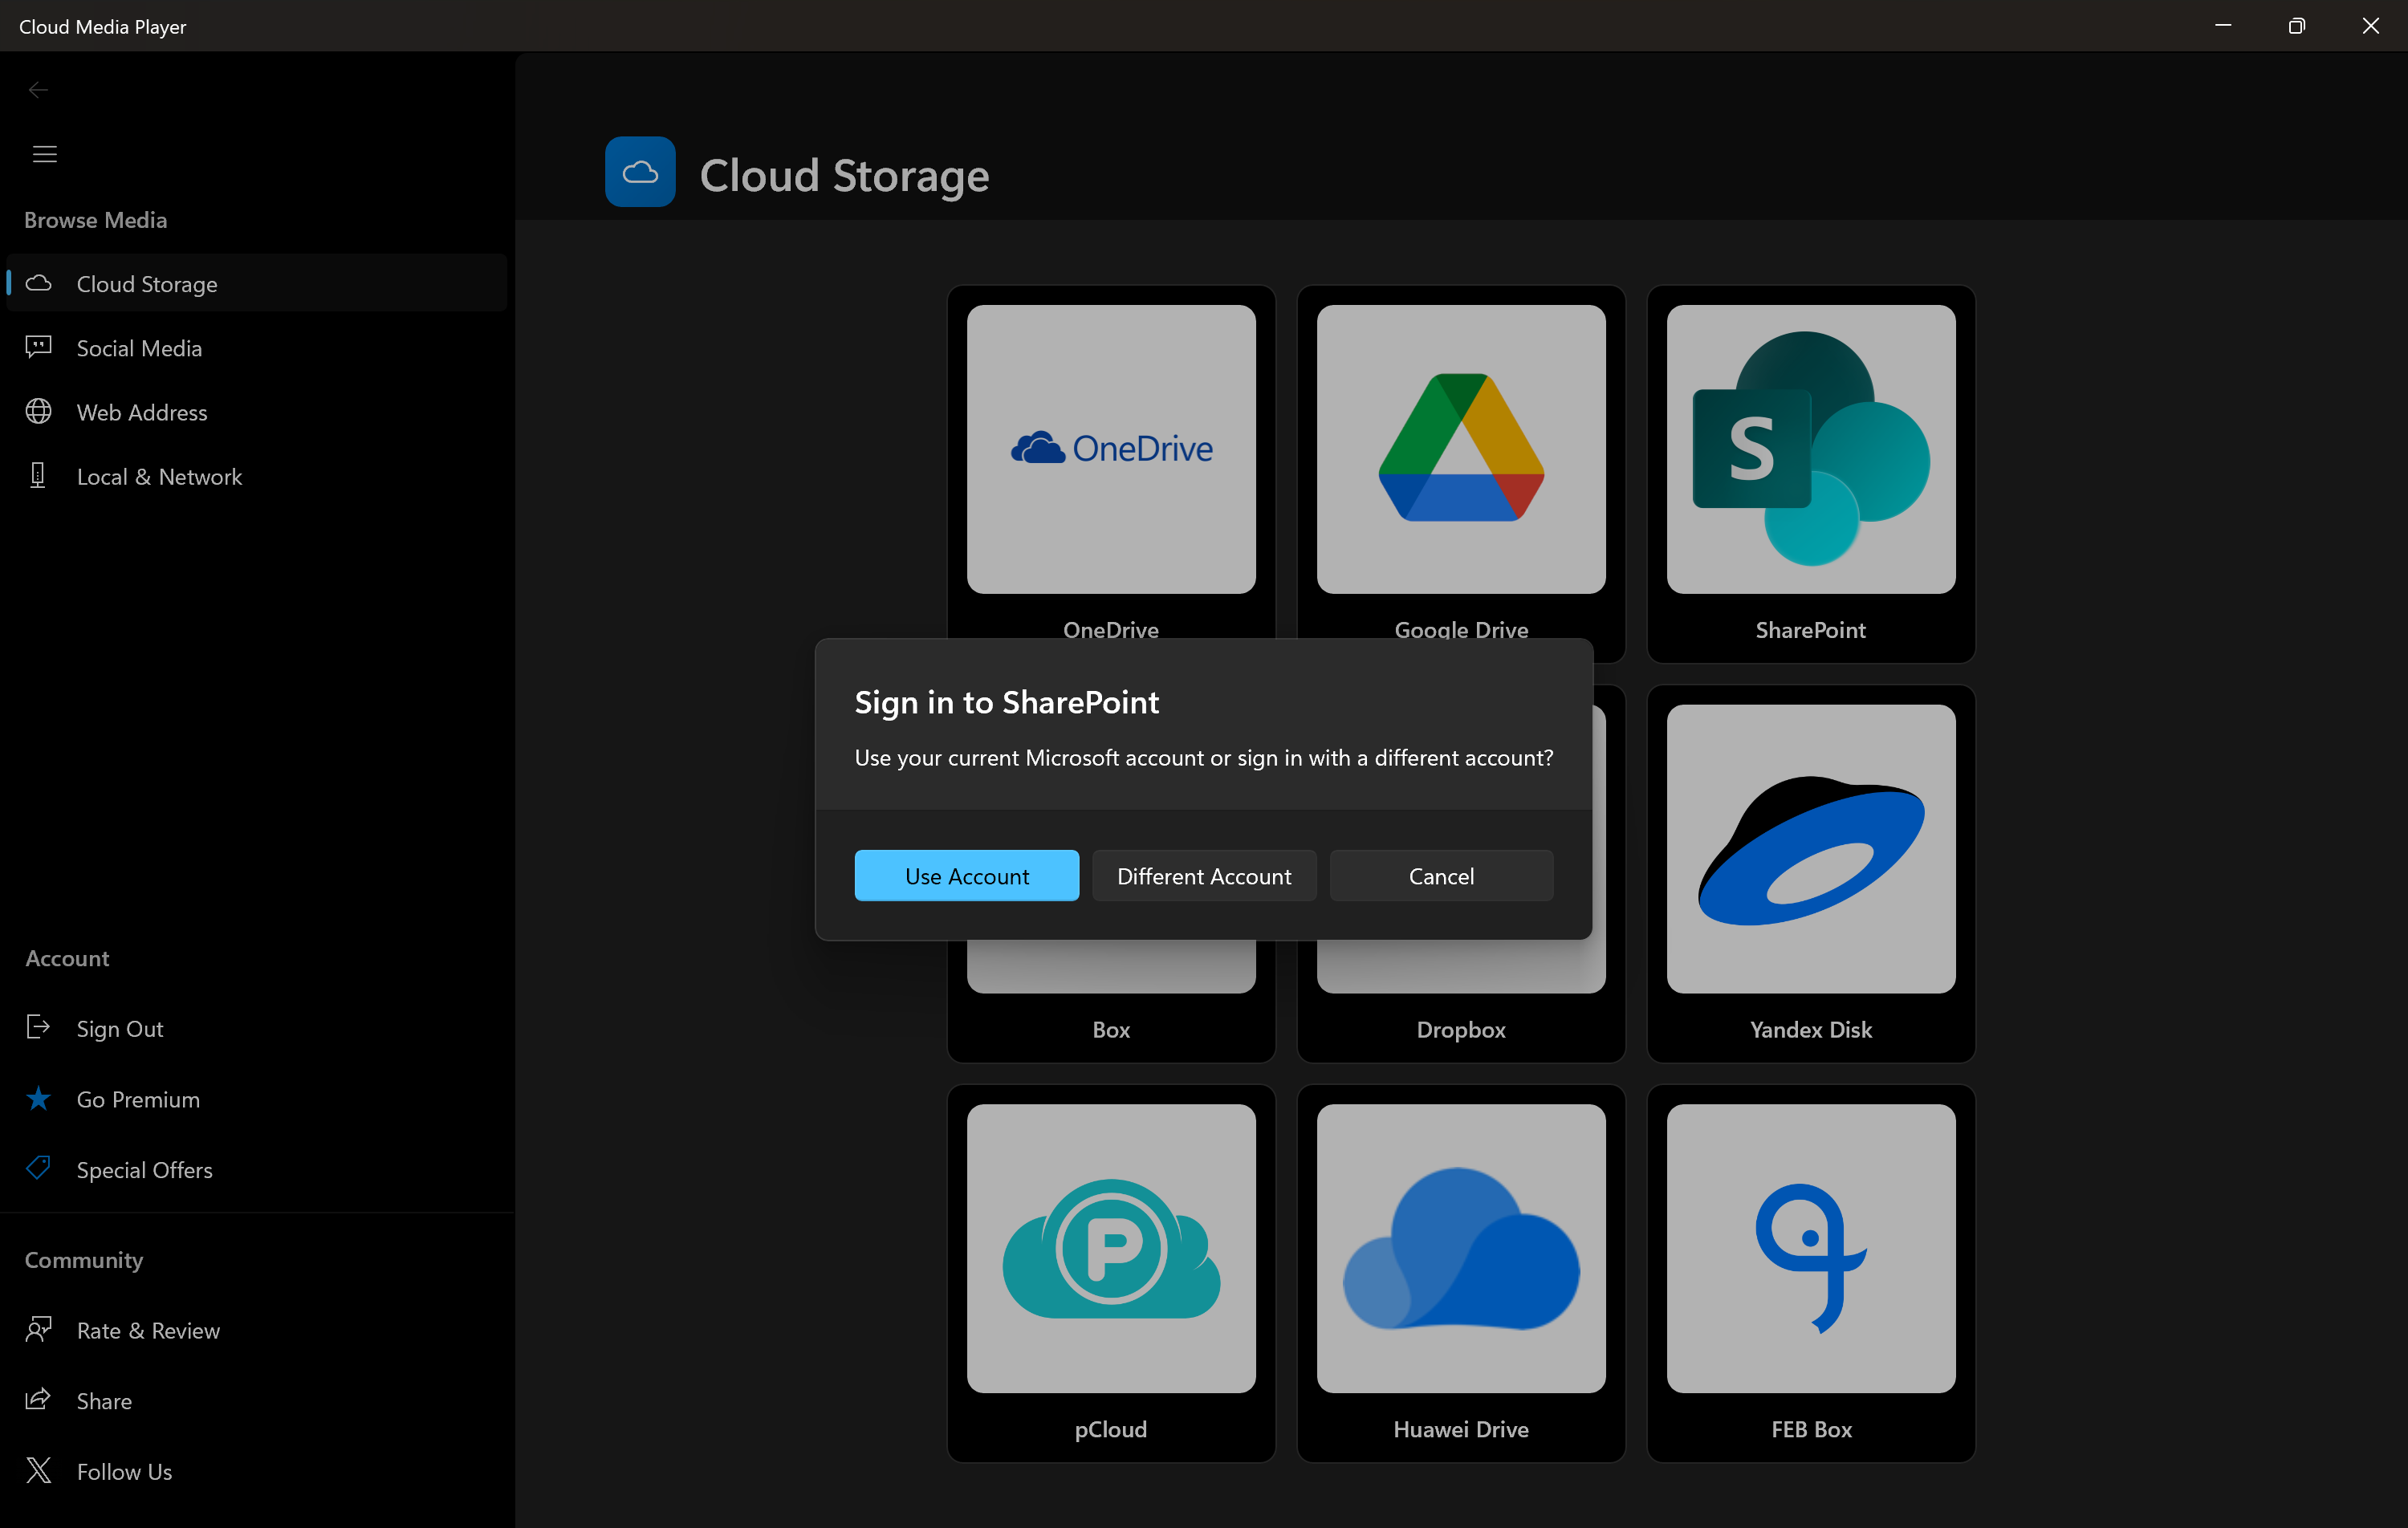Click the Rate & Review person icon
This screenshot has height=1528, width=2408.
tap(38, 1329)
